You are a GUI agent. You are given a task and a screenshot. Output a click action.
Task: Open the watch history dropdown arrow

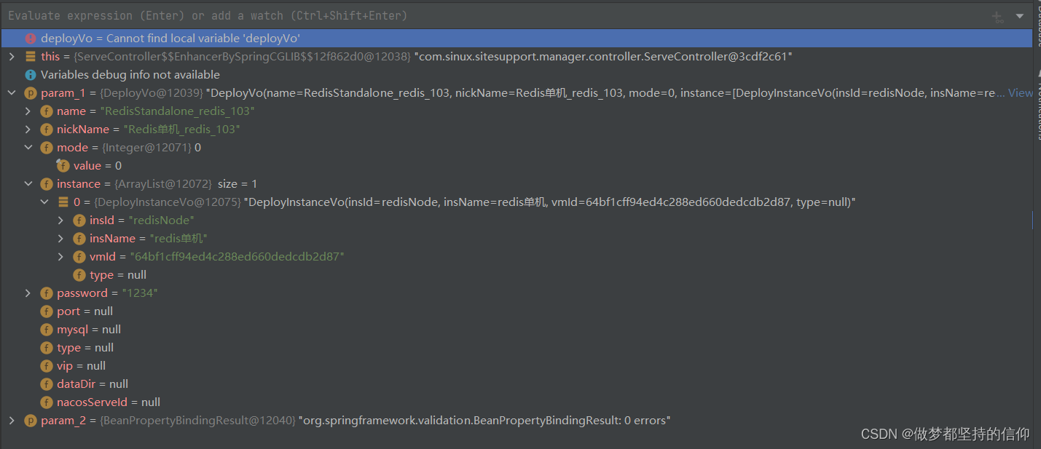[1020, 16]
